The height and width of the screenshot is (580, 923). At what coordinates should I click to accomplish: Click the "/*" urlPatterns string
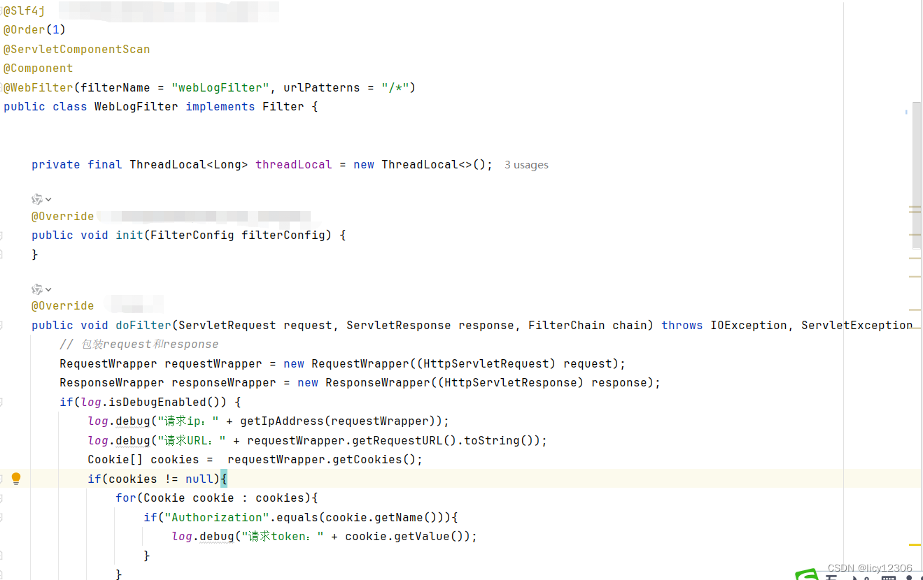(x=395, y=87)
